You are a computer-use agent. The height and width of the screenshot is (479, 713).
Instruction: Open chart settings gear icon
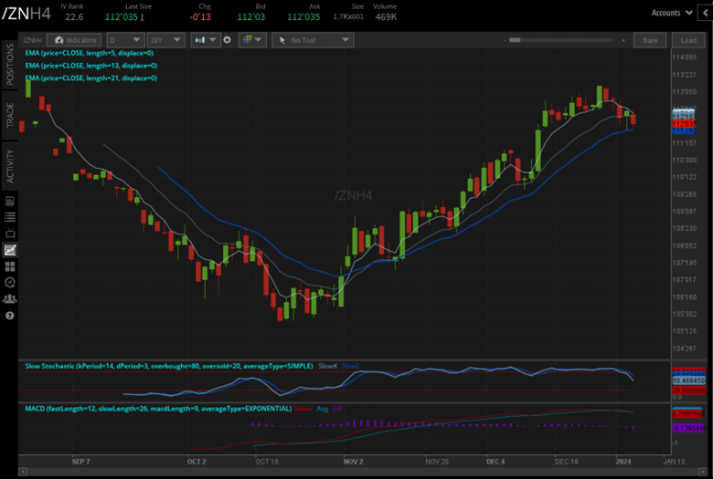point(227,40)
